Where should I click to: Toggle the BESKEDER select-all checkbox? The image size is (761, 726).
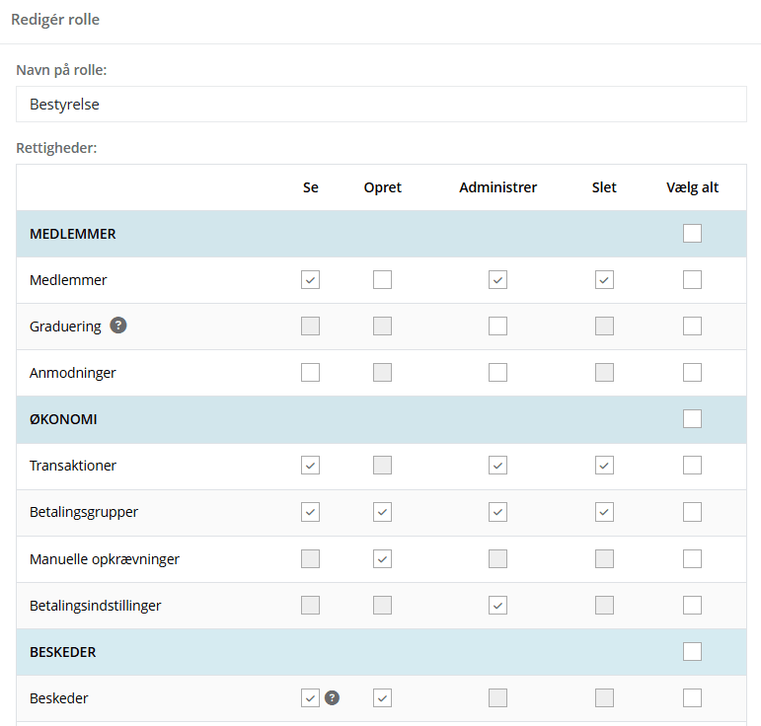point(692,651)
